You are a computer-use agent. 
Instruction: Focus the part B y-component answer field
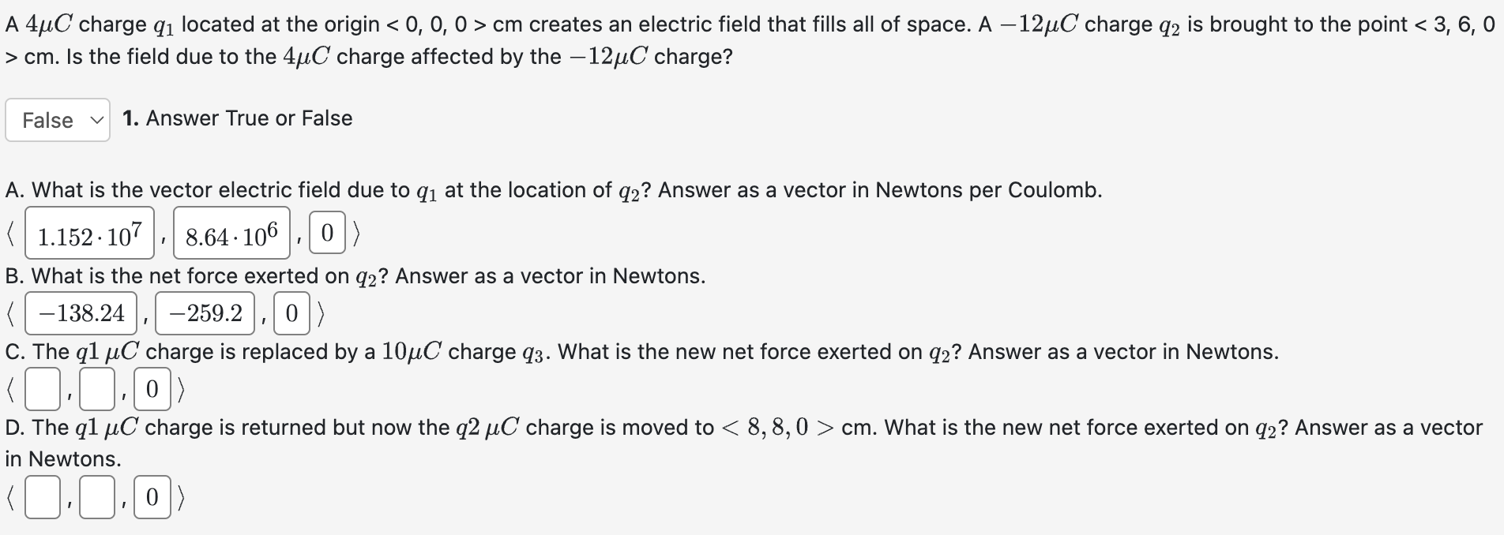205,313
